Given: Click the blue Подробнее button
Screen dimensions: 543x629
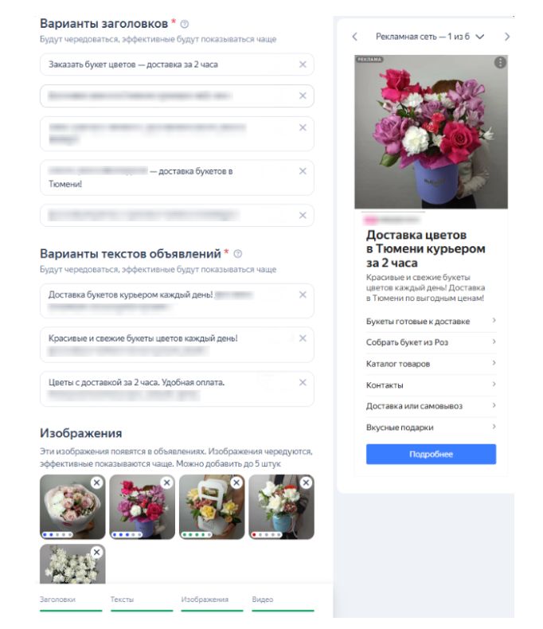Looking at the screenshot, I should pos(431,454).
